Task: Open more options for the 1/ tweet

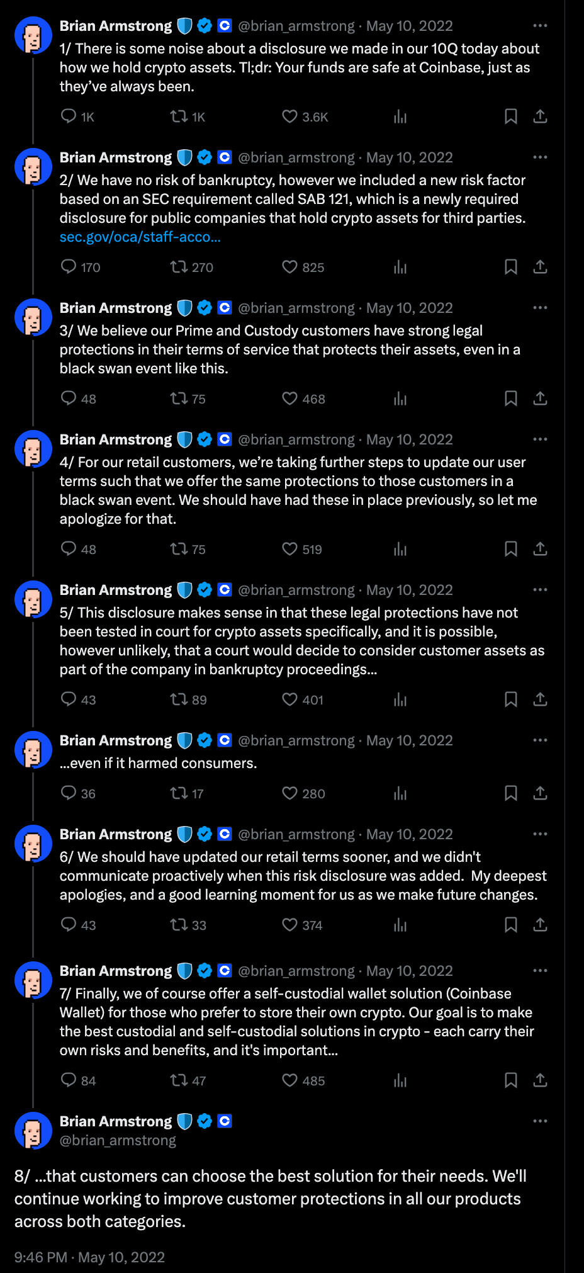Action: click(540, 26)
